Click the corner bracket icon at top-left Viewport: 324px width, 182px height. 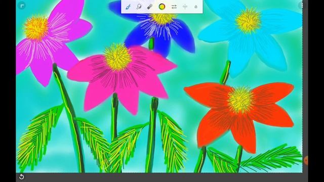tap(22, 6)
